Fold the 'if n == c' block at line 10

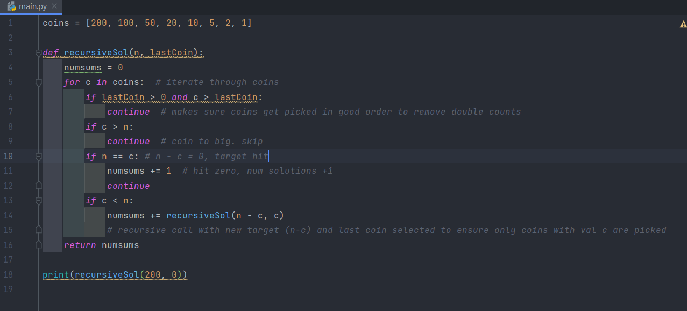38,157
